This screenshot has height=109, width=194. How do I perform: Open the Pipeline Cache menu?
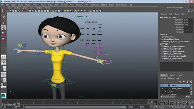click(121, 5)
